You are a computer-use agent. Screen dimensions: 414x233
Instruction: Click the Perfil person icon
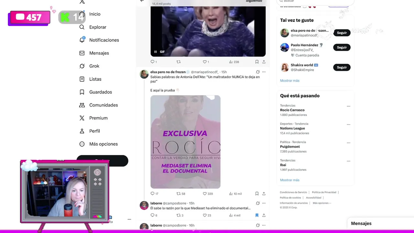pyautogui.click(x=82, y=131)
